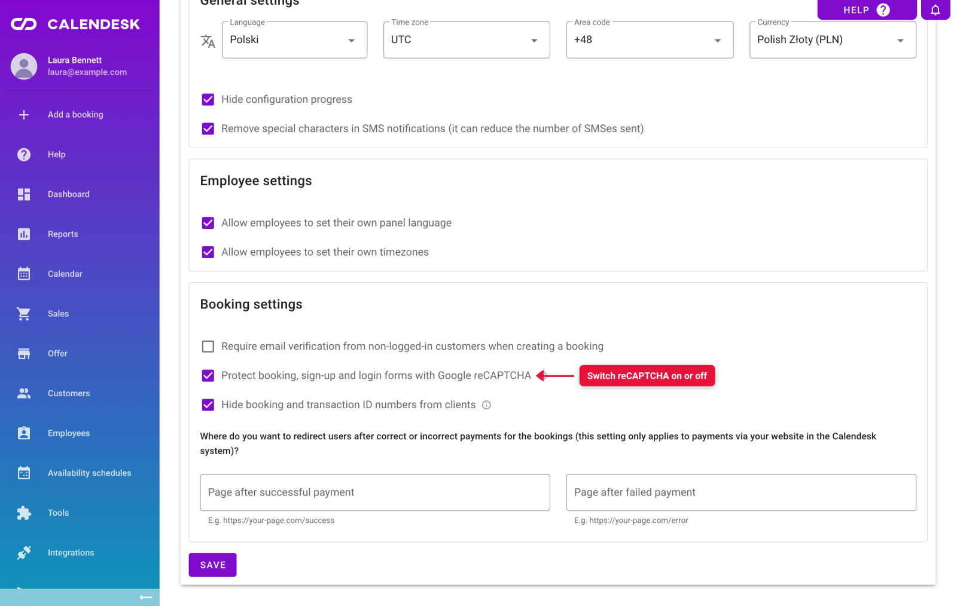Image resolution: width=957 pixels, height=606 pixels.
Task: Toggle Allow employees to set panel language
Action: (x=208, y=223)
